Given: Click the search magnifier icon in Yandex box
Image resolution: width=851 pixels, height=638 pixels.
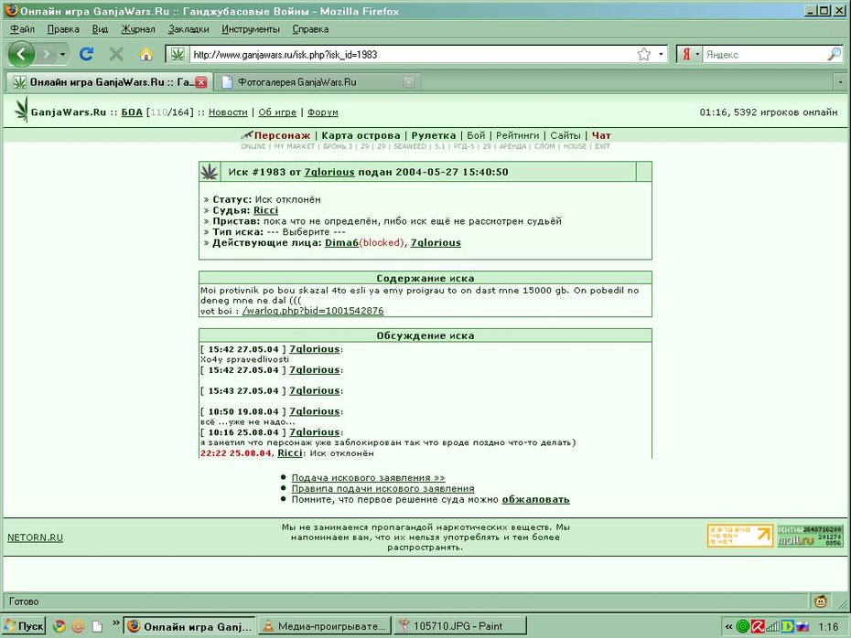Looking at the screenshot, I should 834,54.
